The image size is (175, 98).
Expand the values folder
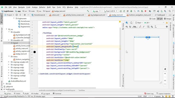(x=9, y=78)
